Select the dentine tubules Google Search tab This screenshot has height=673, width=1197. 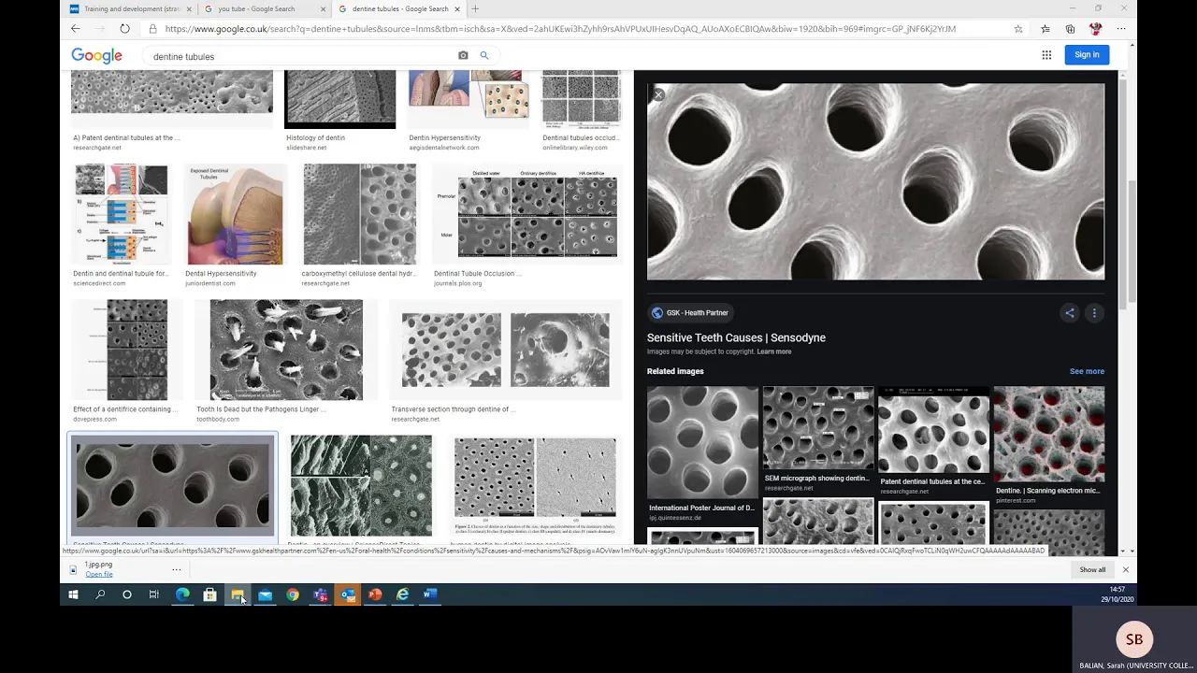point(399,9)
